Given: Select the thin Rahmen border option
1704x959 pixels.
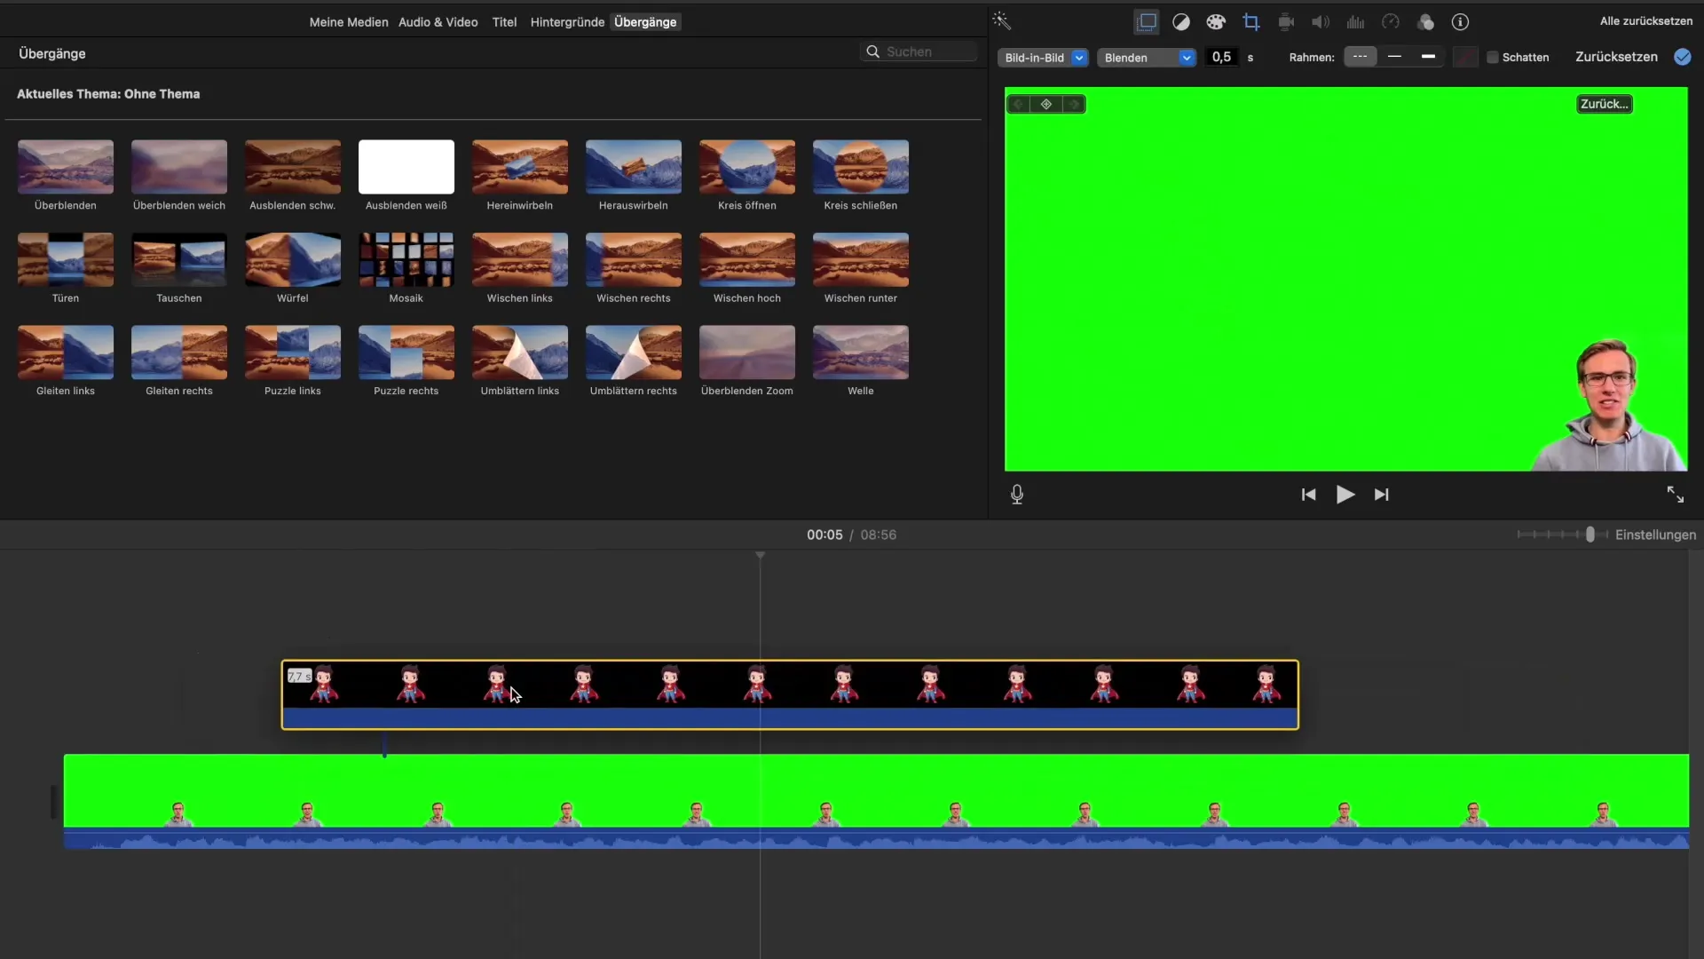Looking at the screenshot, I should [x=1394, y=57].
